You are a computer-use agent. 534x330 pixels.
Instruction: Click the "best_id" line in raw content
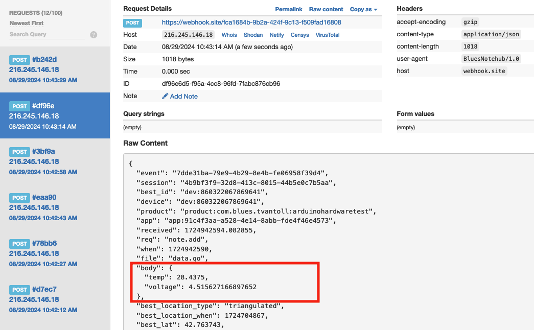(x=202, y=192)
